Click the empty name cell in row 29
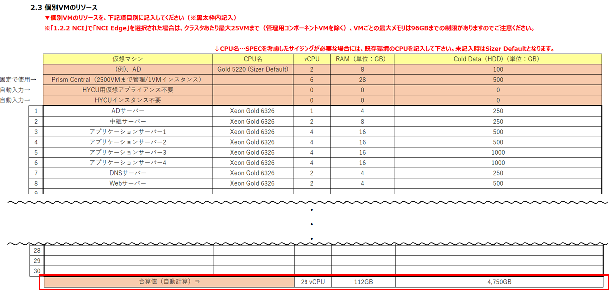Screen dimensions: 612x291 pyautogui.click(x=129, y=261)
